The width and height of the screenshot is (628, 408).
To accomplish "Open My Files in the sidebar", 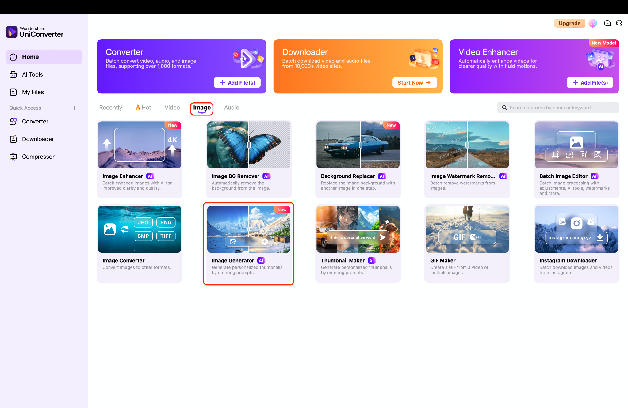I will pyautogui.click(x=44, y=92).
